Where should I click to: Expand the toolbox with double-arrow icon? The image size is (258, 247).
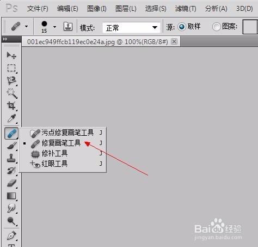pos(5,39)
